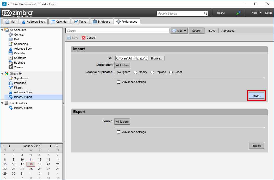This screenshot has width=274, height=180.
Task: Switch to the Mail tab
Action: [10, 22]
